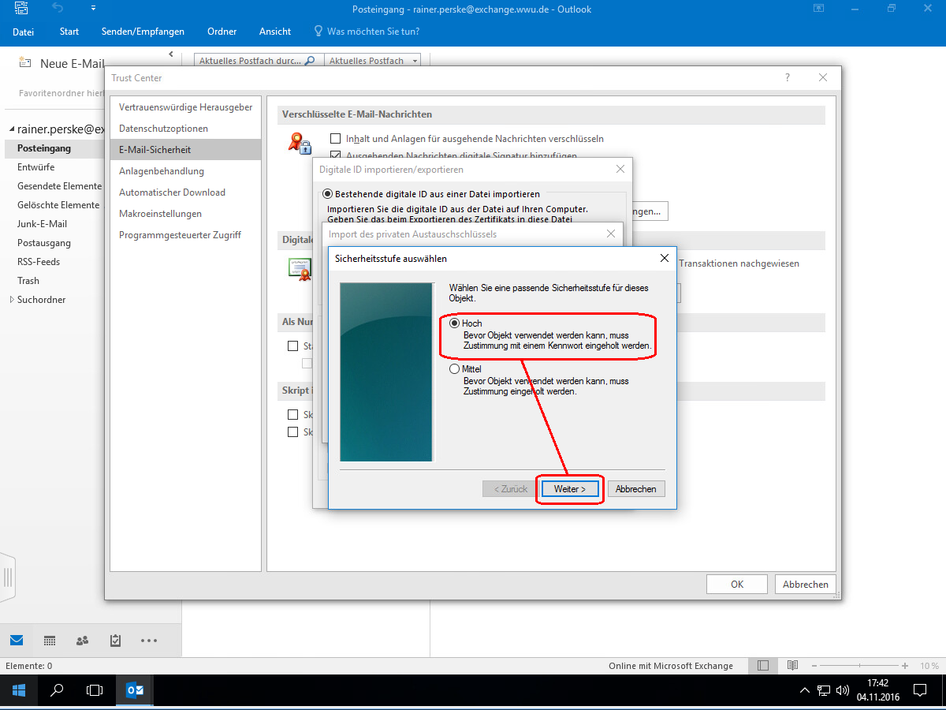Open the Tasks clipboard icon
The height and width of the screenshot is (710, 946).
click(x=115, y=640)
